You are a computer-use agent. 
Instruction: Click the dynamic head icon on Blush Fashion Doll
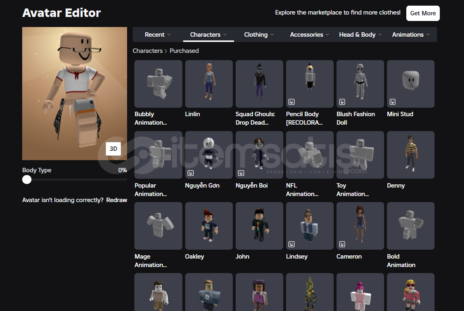[x=342, y=102]
